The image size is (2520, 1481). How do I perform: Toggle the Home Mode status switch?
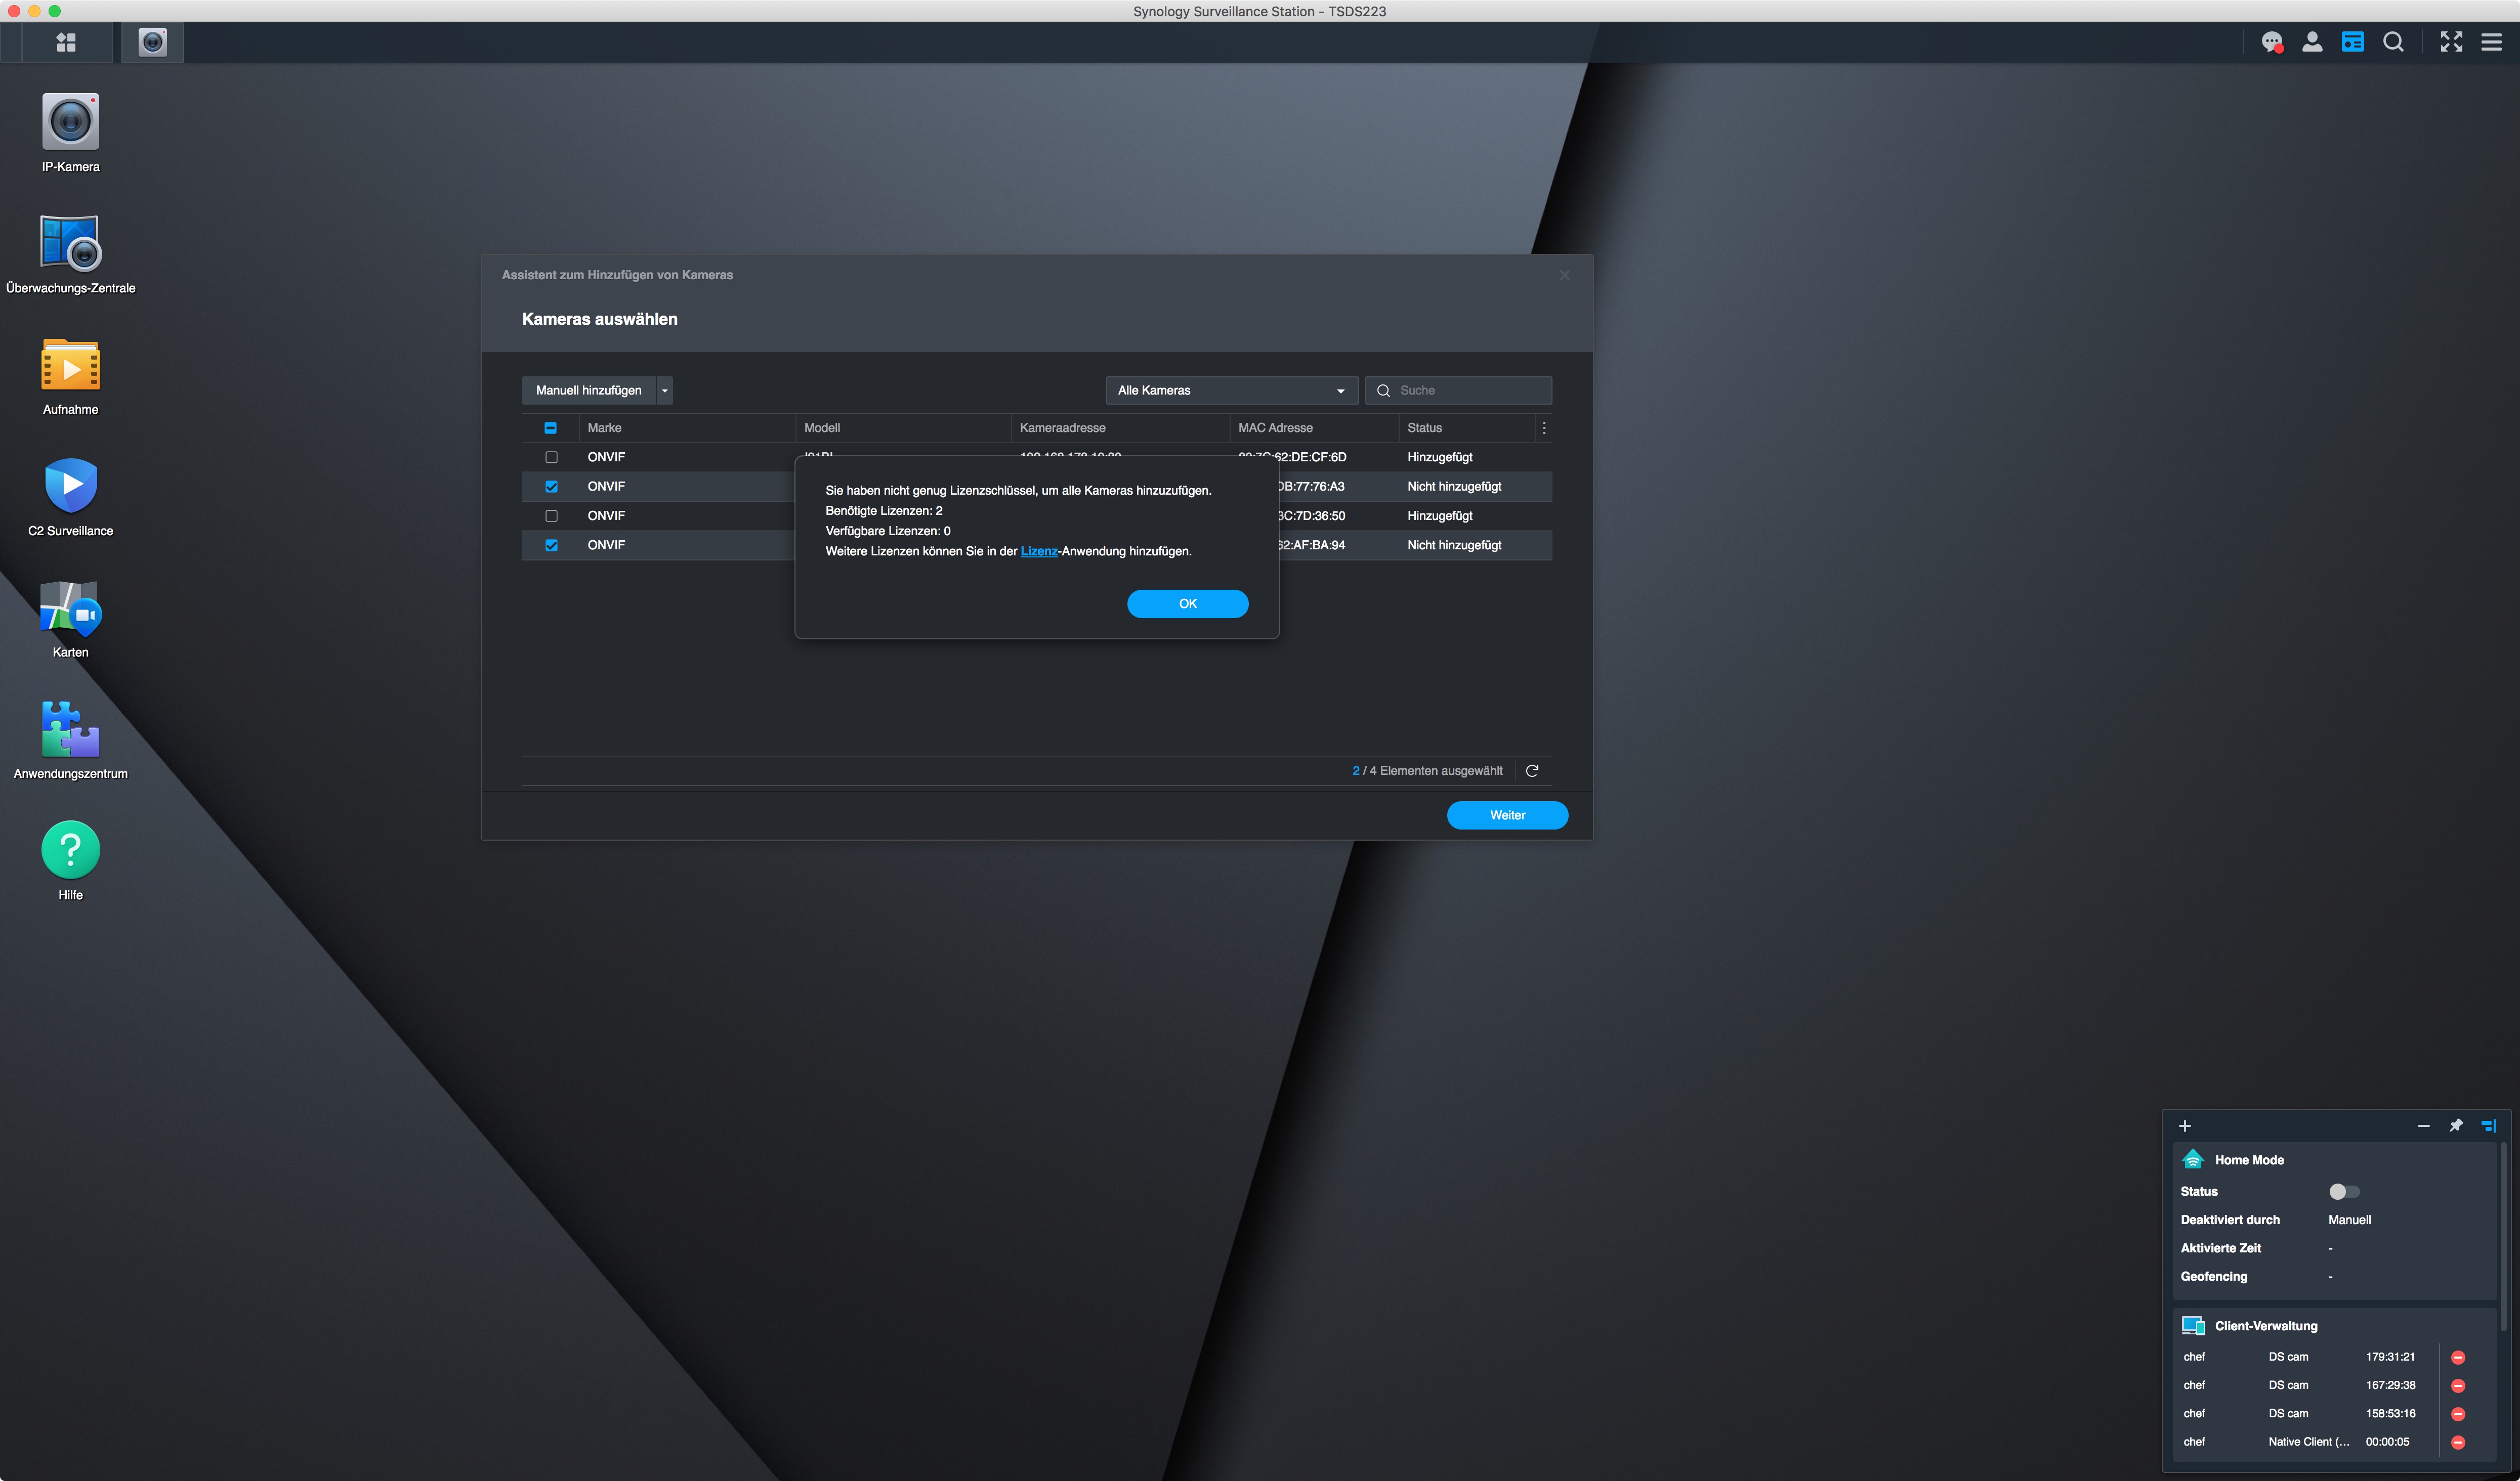click(x=2343, y=1191)
